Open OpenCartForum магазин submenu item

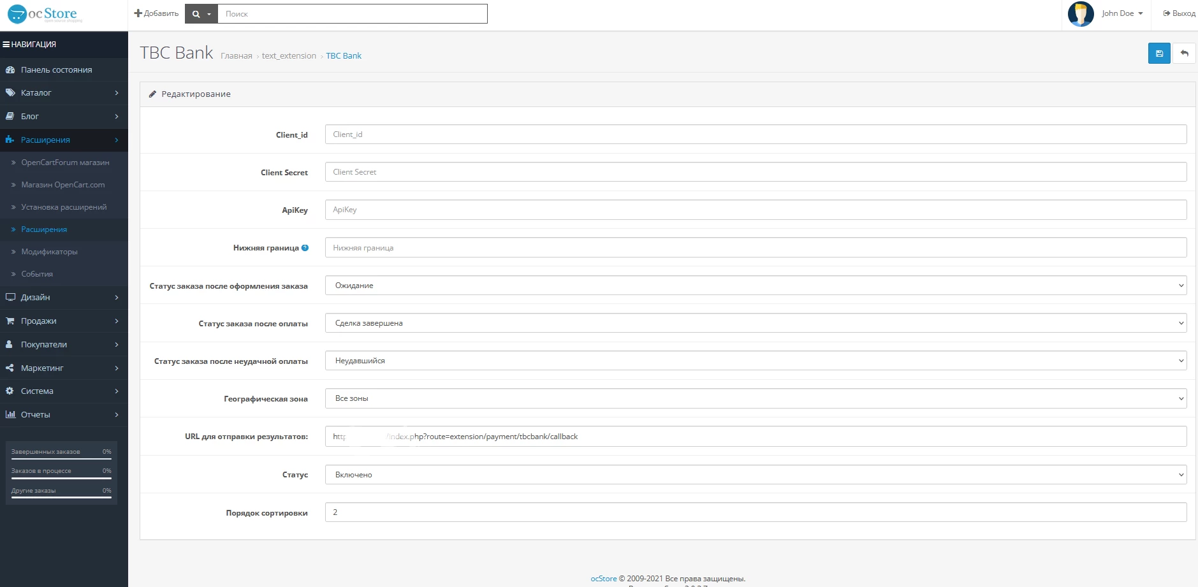(x=64, y=163)
